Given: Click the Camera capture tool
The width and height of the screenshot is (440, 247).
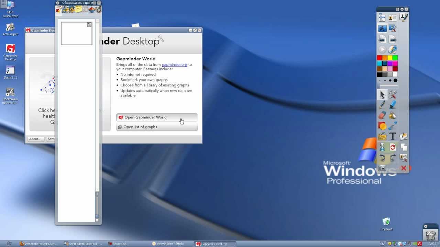Looking at the screenshot, I should [382, 168].
